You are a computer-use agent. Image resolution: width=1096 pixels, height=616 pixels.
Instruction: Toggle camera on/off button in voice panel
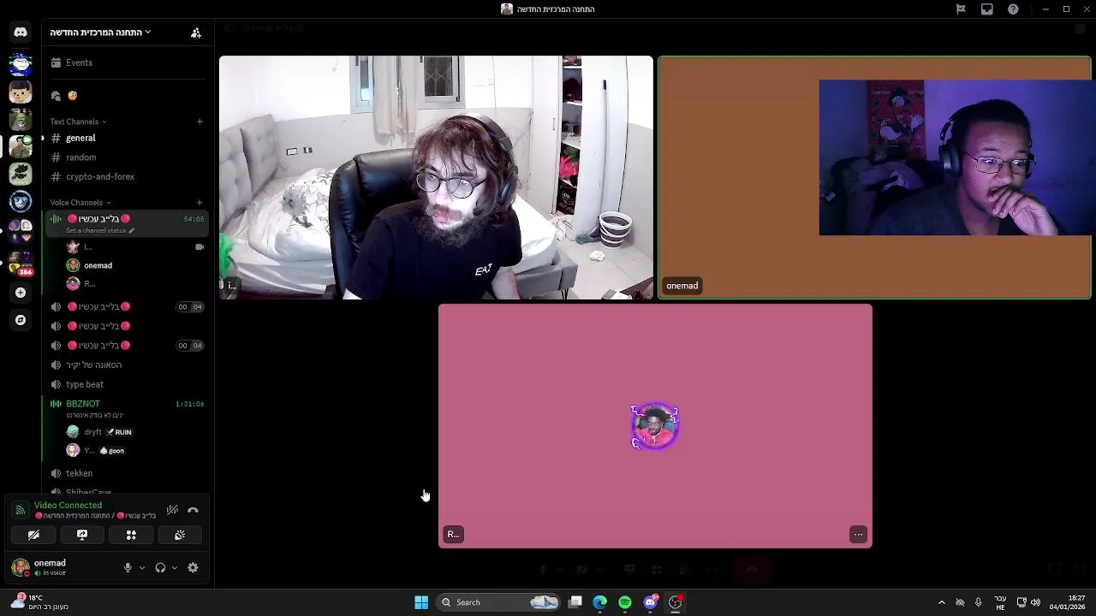pyautogui.click(x=33, y=535)
